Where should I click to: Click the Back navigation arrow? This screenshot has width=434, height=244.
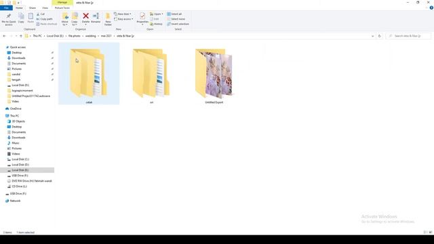pyautogui.click(x=4, y=36)
